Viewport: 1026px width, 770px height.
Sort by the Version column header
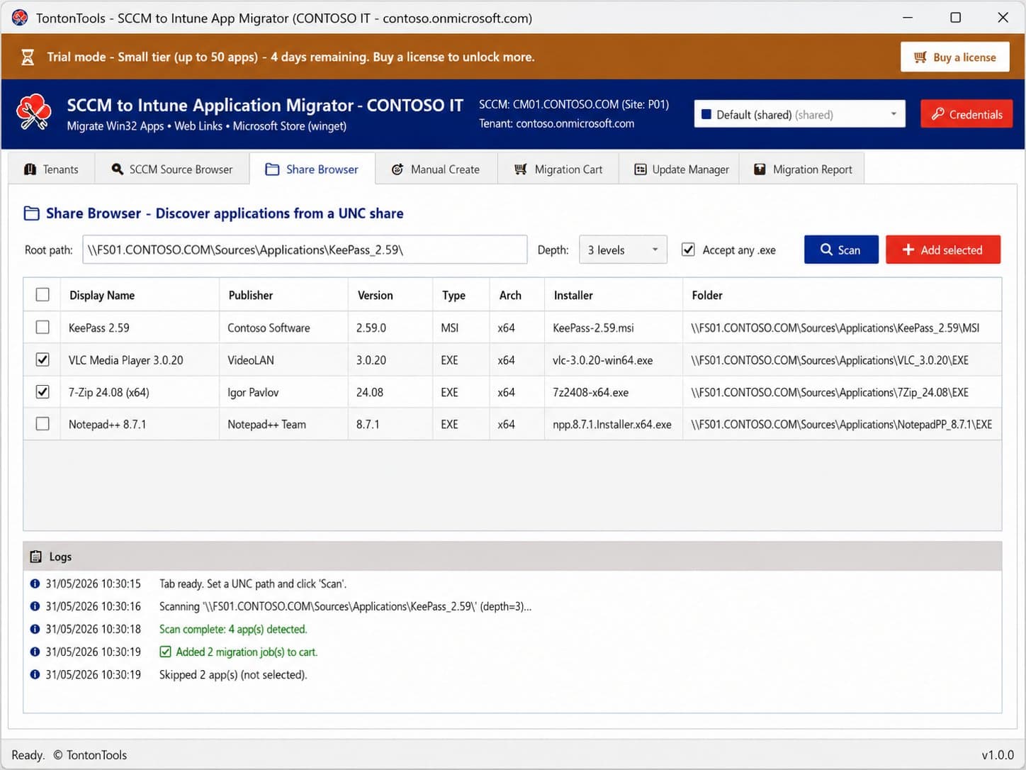tap(390, 295)
